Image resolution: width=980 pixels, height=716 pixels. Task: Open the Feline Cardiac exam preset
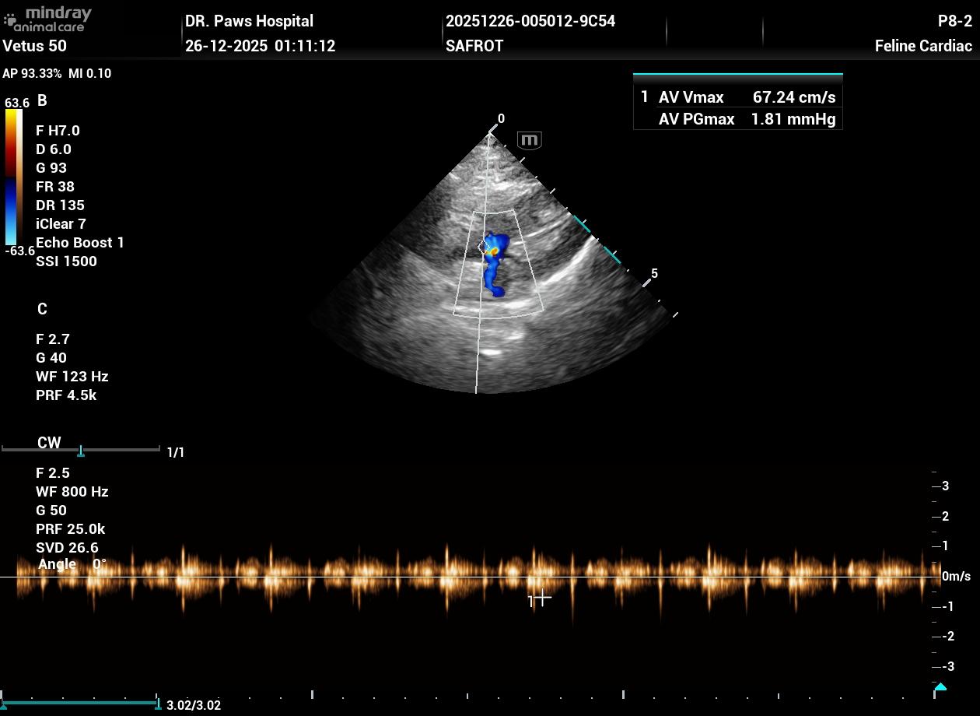pos(922,46)
